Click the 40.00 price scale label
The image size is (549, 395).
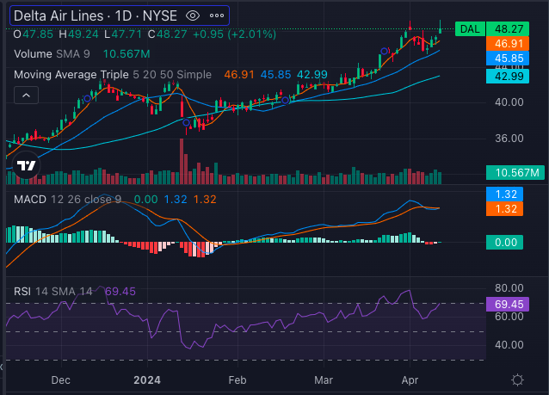pyautogui.click(x=509, y=102)
